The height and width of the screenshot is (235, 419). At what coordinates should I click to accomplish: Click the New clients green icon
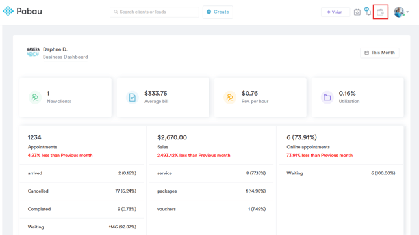35,98
